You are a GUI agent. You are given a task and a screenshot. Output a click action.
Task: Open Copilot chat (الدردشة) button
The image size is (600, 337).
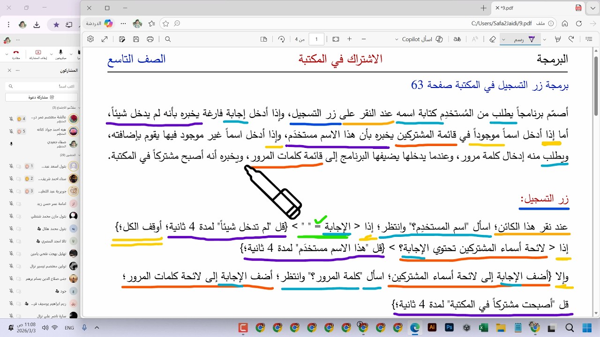pos(99,23)
